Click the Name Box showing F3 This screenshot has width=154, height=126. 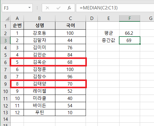17,8
